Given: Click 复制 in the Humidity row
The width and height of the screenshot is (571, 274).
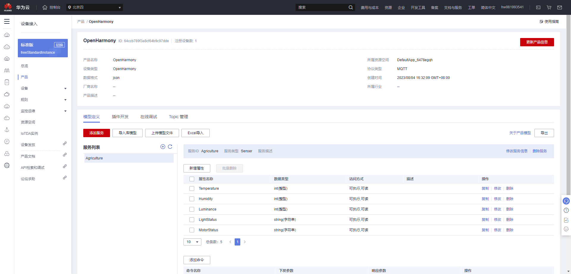Looking at the screenshot, I should pos(485,199).
